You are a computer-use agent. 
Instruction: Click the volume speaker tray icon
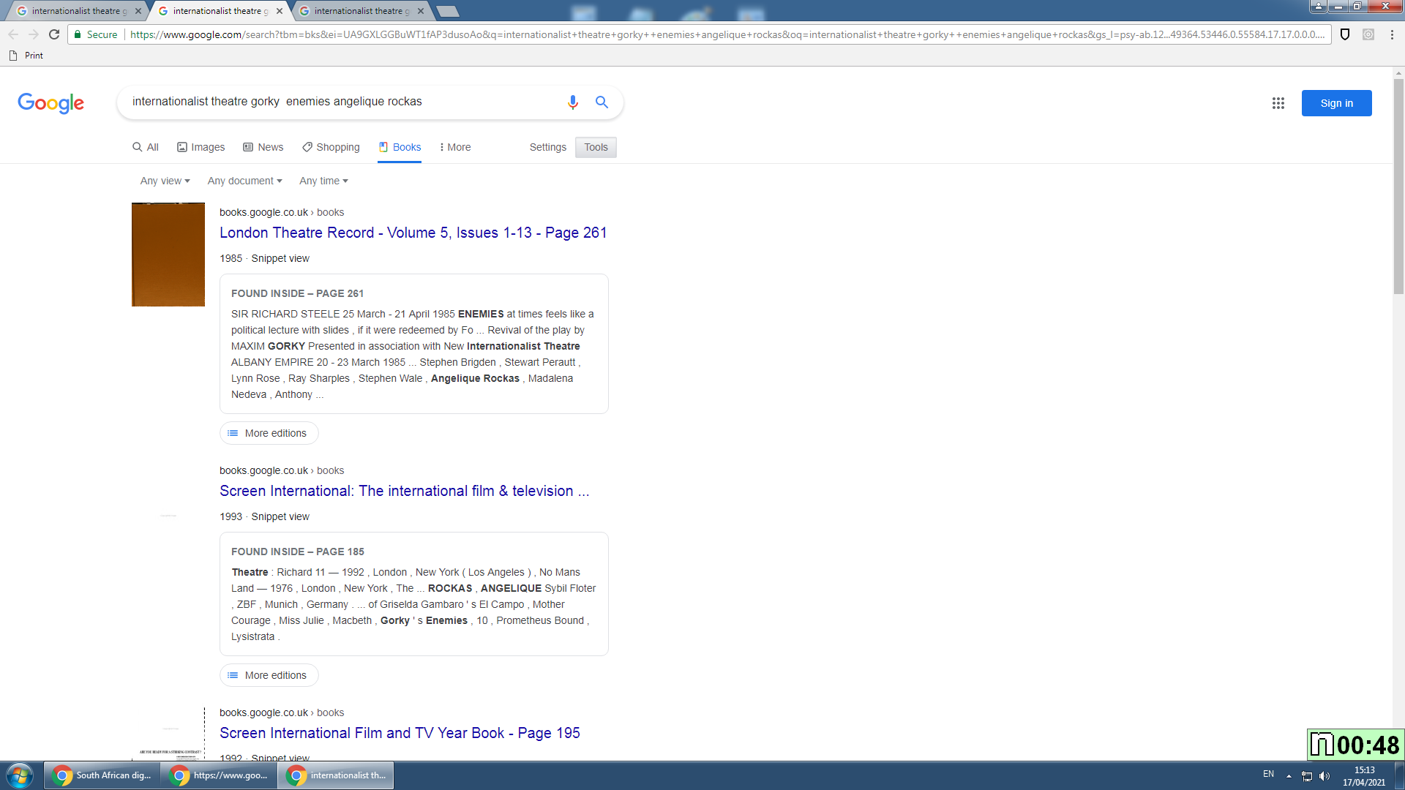tap(1325, 776)
